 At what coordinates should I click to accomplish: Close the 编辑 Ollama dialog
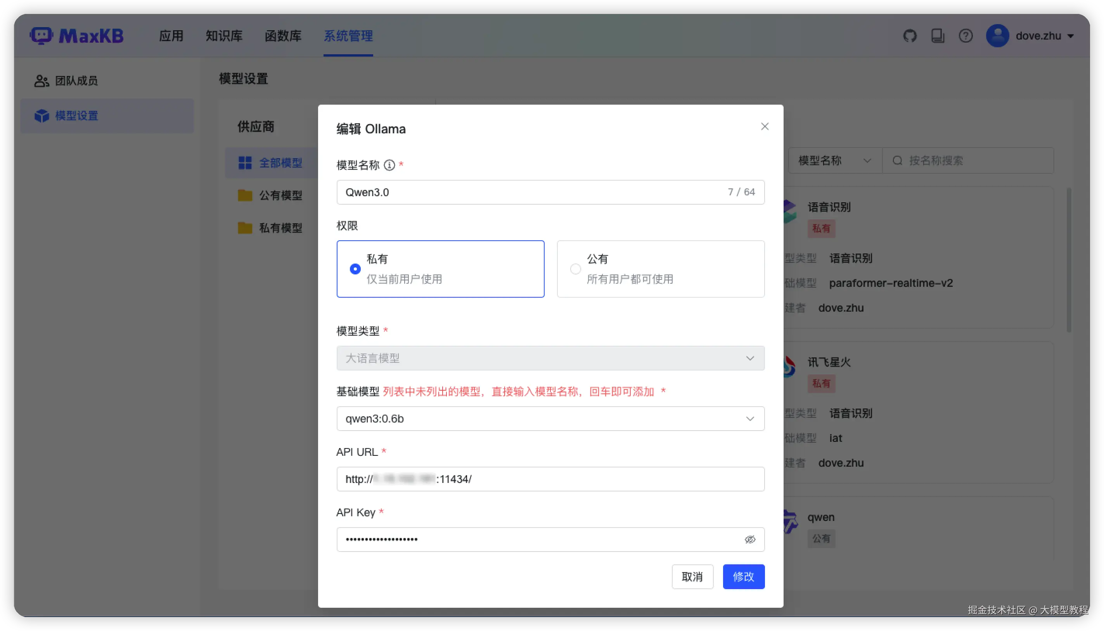(765, 126)
